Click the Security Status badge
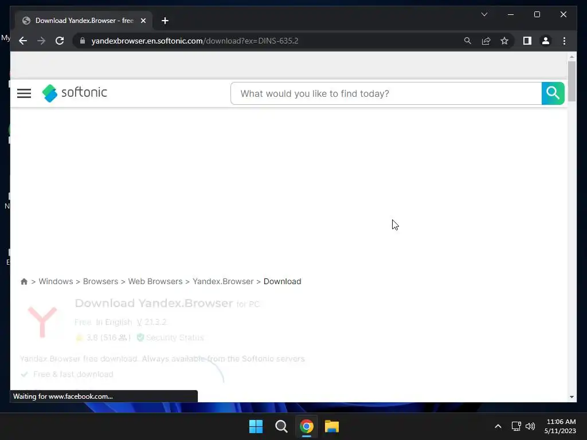Viewport: 587px width, 440px height. (x=170, y=337)
